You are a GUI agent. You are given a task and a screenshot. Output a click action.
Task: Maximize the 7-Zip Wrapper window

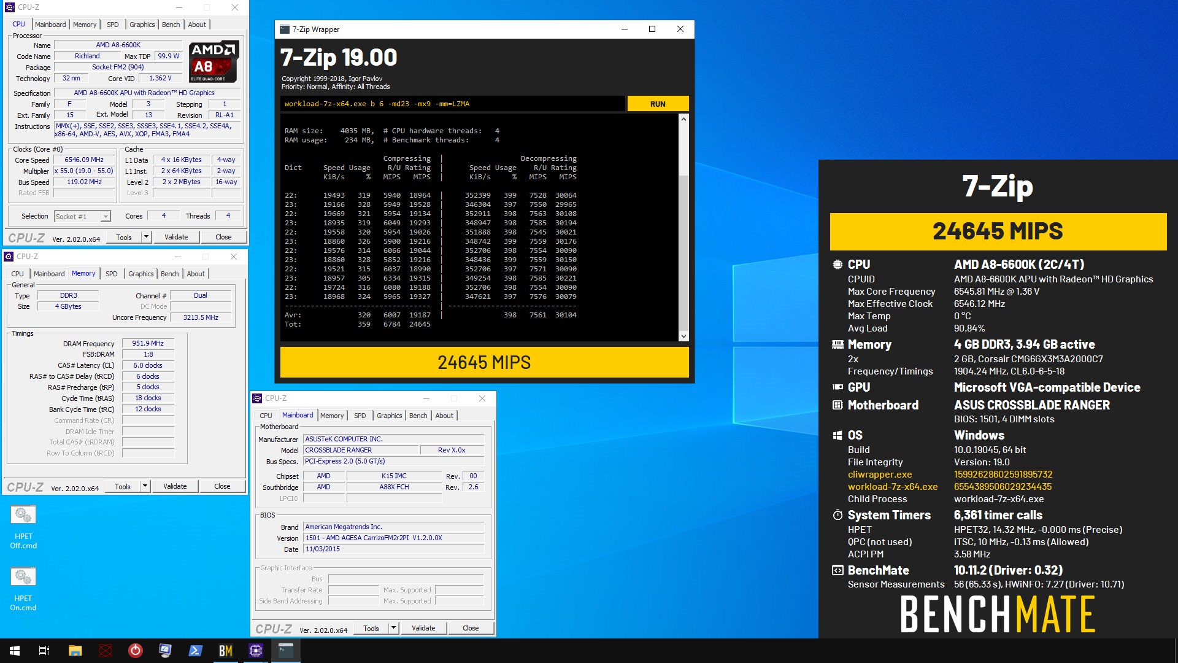652,29
